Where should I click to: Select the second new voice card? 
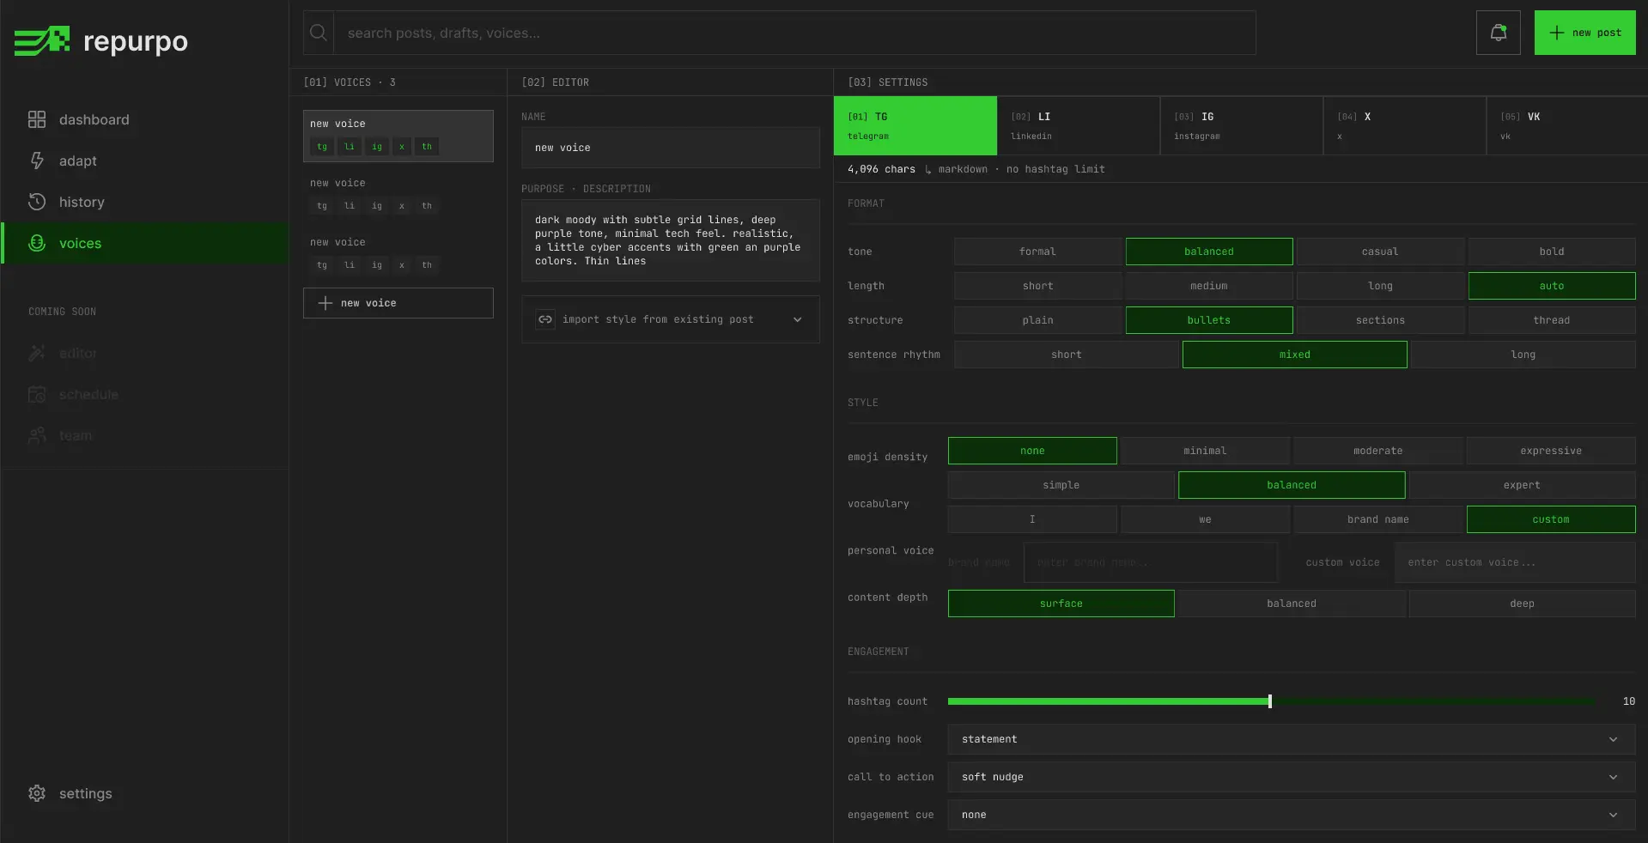pyautogui.click(x=398, y=195)
